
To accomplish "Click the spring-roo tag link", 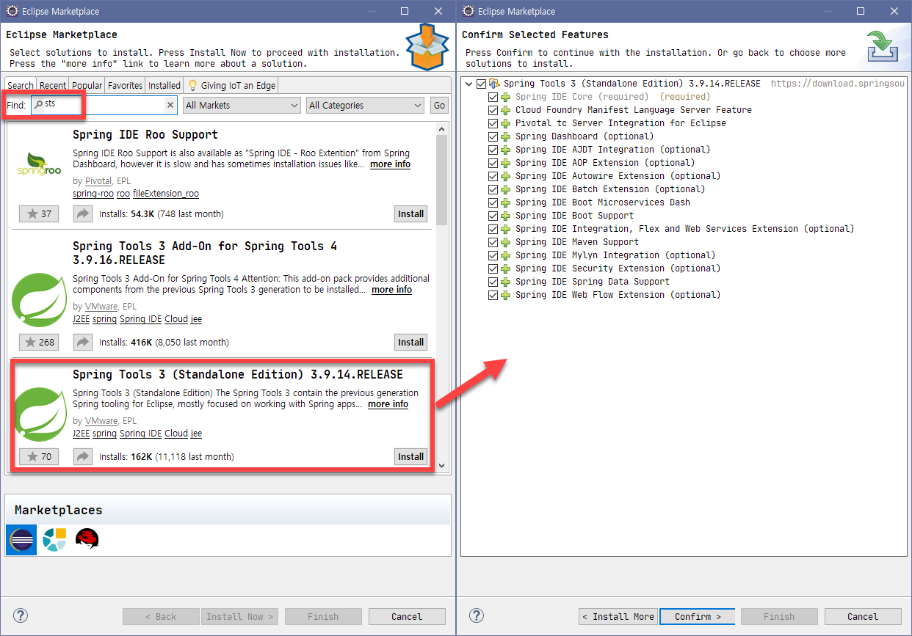I will [x=93, y=194].
